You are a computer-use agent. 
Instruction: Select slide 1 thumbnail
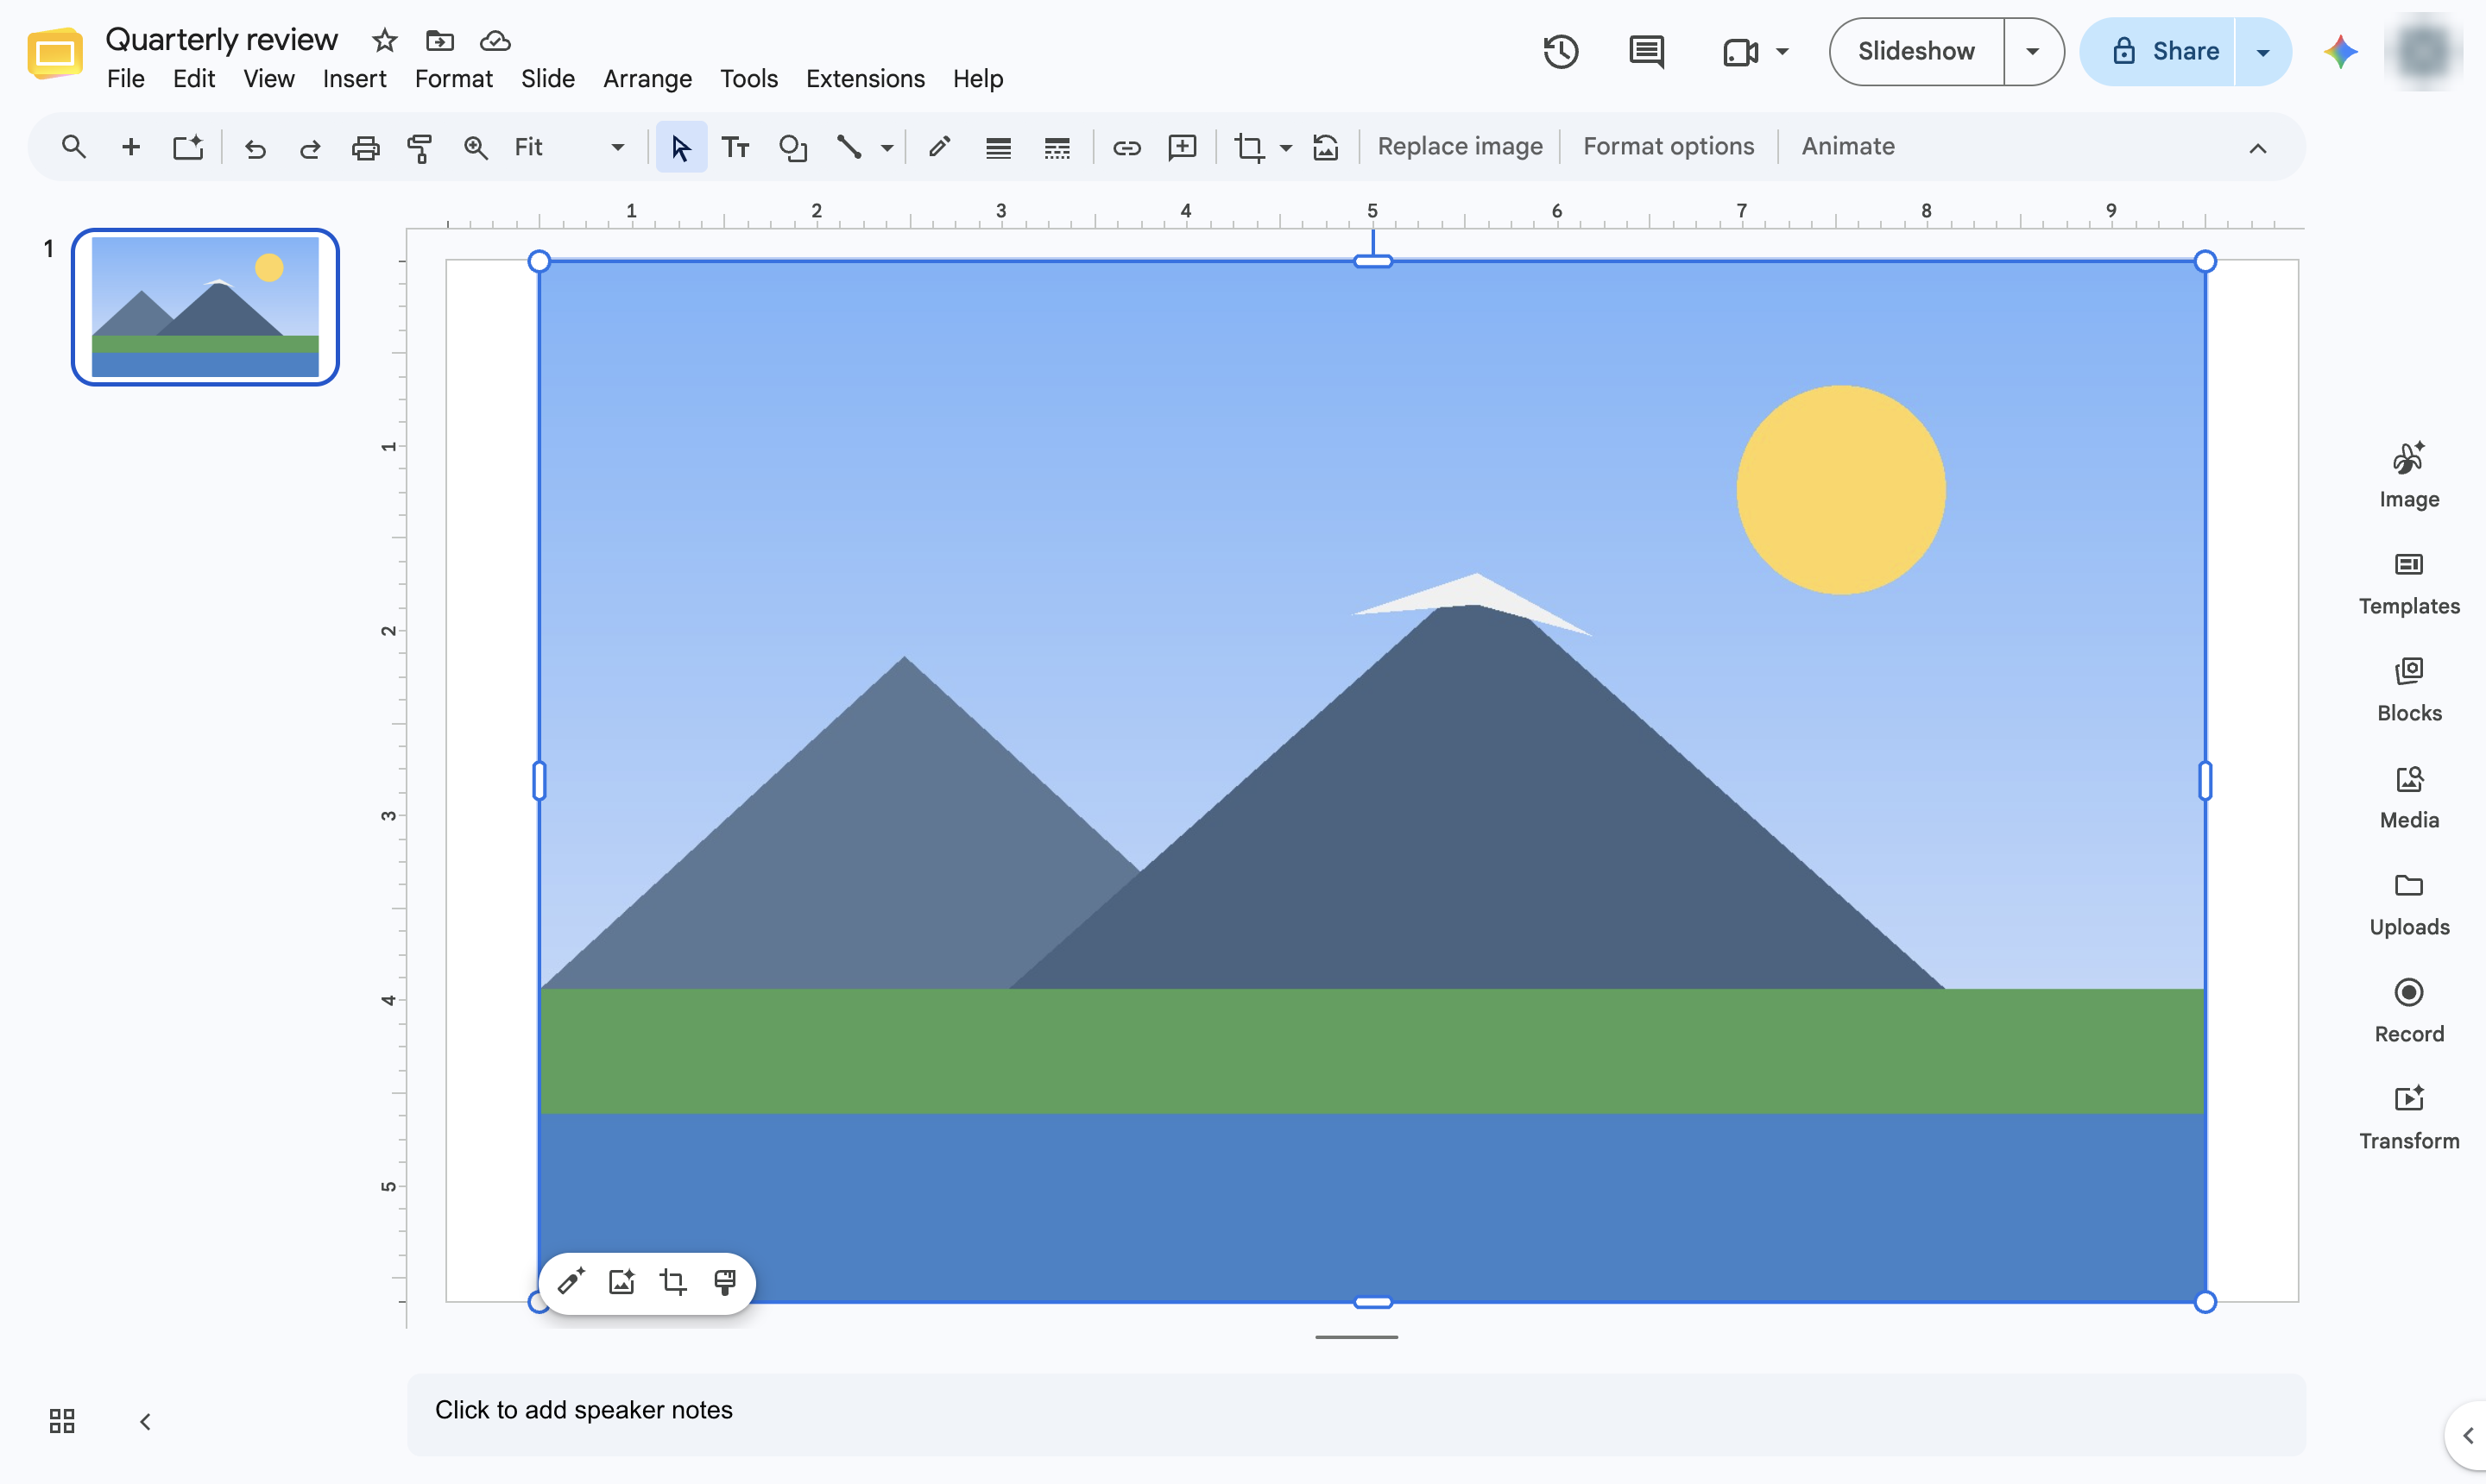point(205,307)
